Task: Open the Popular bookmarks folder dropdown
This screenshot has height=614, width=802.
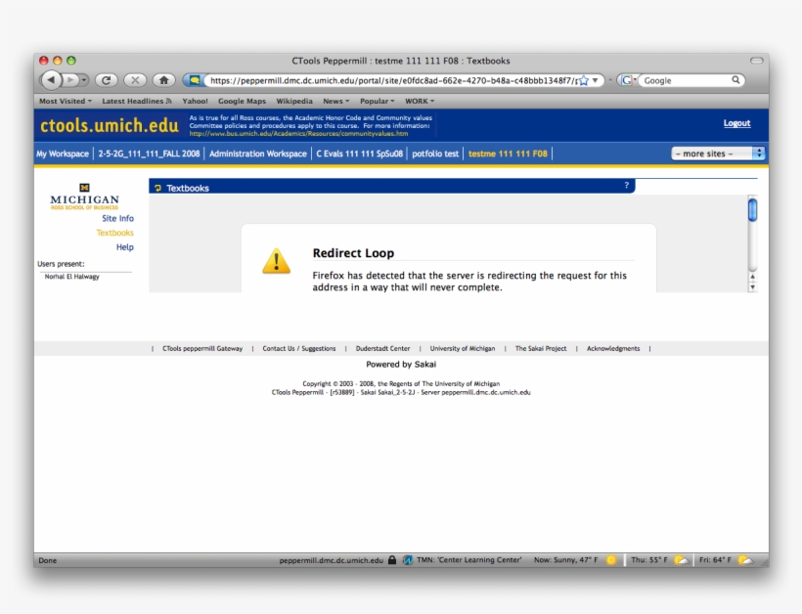Action: 377,101
